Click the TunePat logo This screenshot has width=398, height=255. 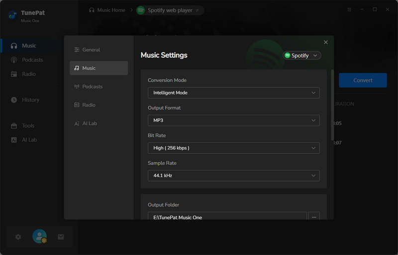click(12, 15)
